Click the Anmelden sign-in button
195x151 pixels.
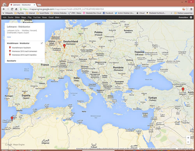click(x=183, y=17)
